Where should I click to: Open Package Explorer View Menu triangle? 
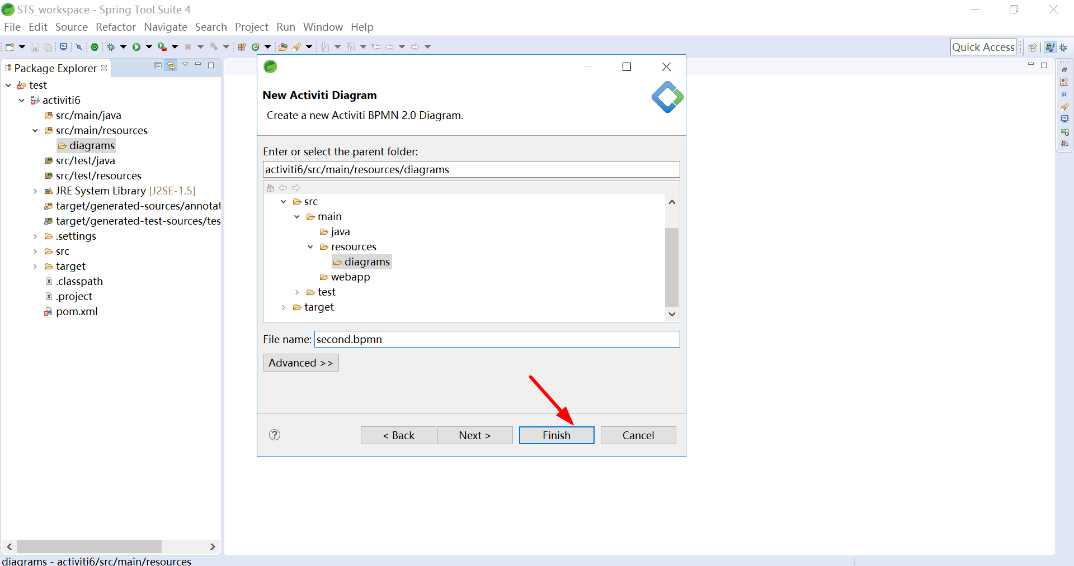pyautogui.click(x=185, y=64)
